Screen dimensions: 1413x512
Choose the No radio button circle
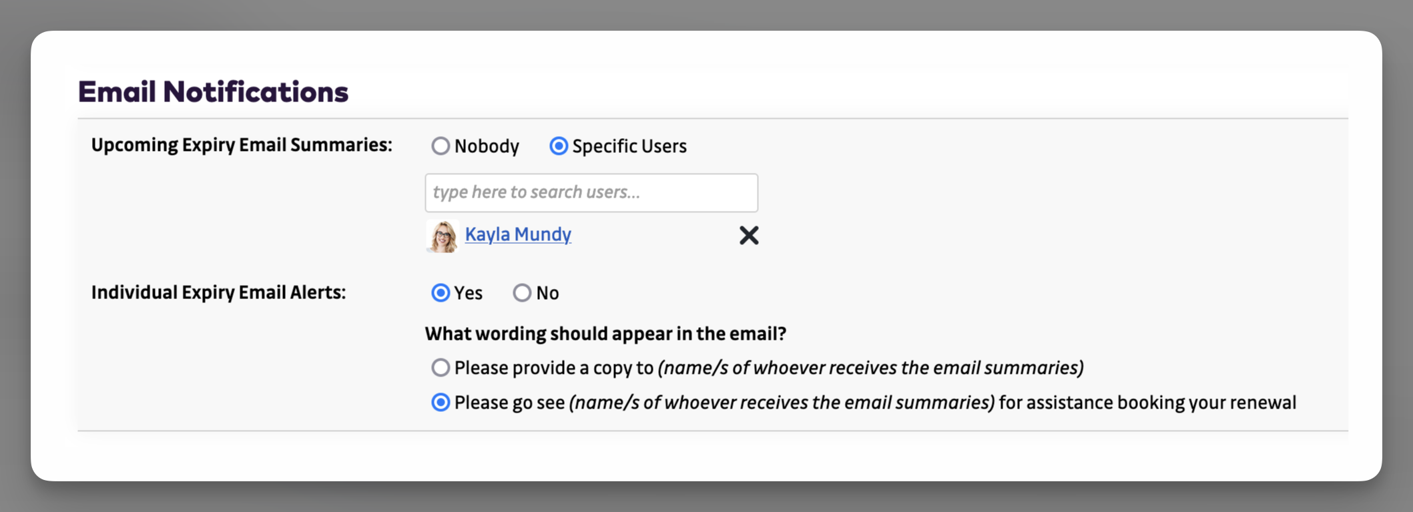click(x=522, y=293)
